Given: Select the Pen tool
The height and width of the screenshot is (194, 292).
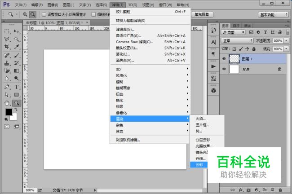Looking at the screenshot, I should pos(7,87).
